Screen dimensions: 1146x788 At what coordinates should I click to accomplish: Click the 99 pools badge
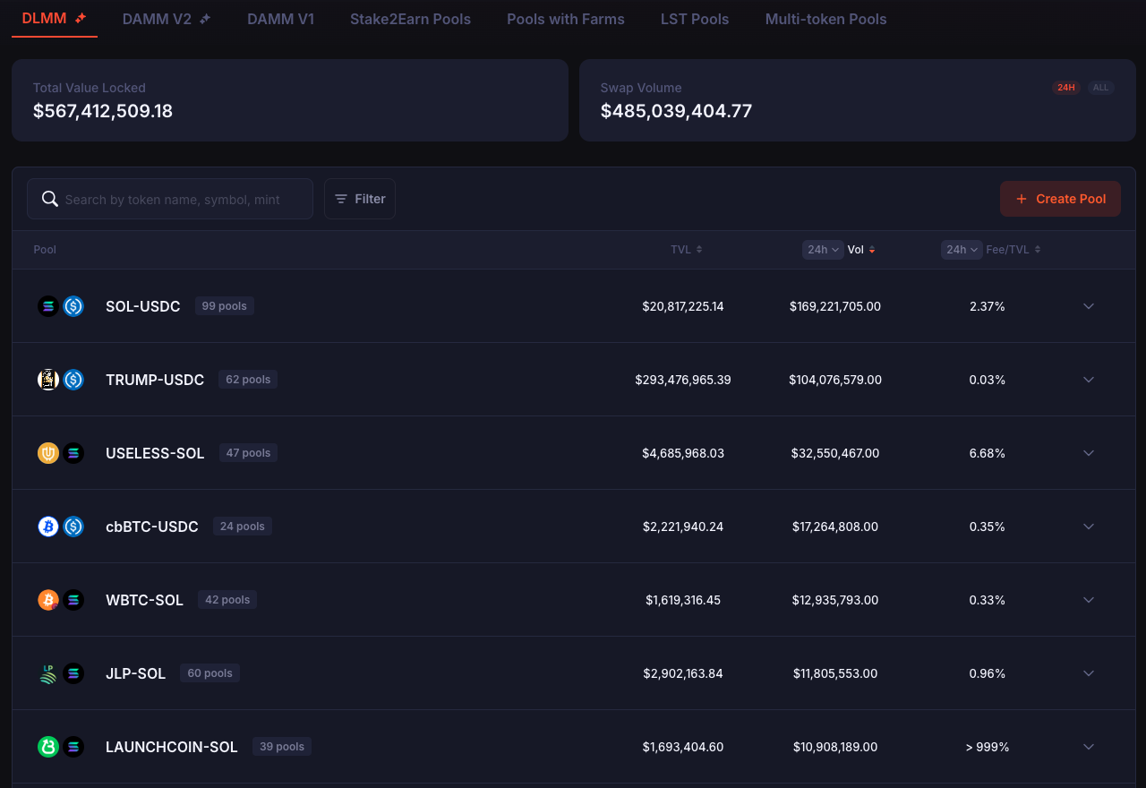tap(225, 306)
